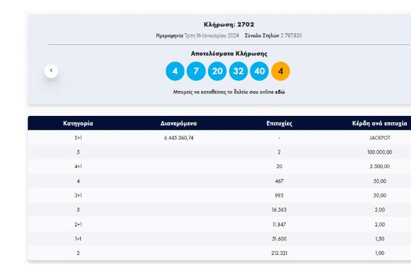Viewport: 411px width, 275px height.
Task: Click the JACKPOT winnings cell
Action: (x=379, y=138)
